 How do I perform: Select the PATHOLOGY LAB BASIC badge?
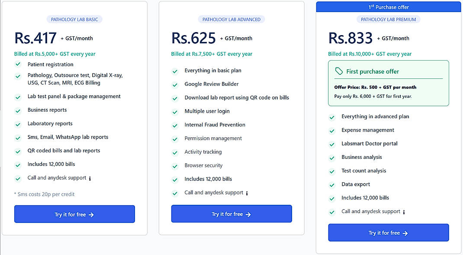click(x=74, y=19)
